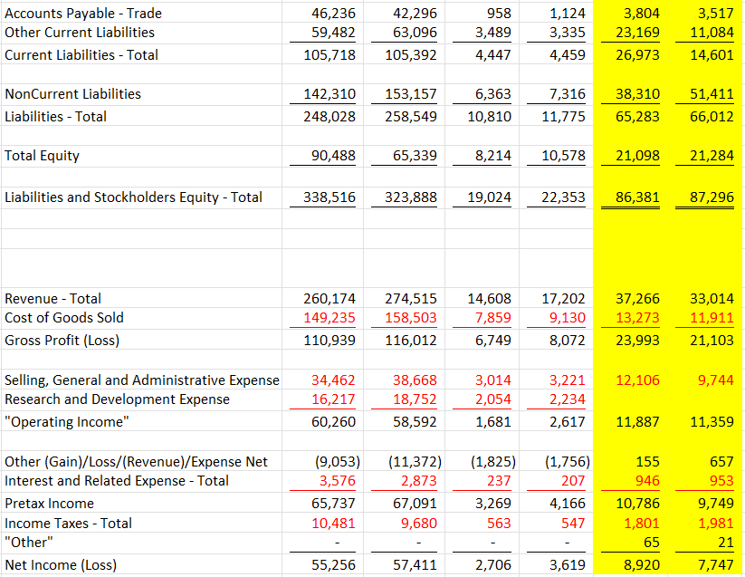745x577 pixels.
Task: Click the Income Taxes - Total value 10,481
Action: point(330,523)
